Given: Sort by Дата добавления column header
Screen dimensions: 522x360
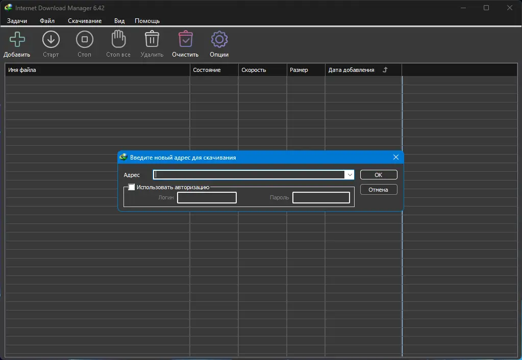Looking at the screenshot, I should (363, 70).
